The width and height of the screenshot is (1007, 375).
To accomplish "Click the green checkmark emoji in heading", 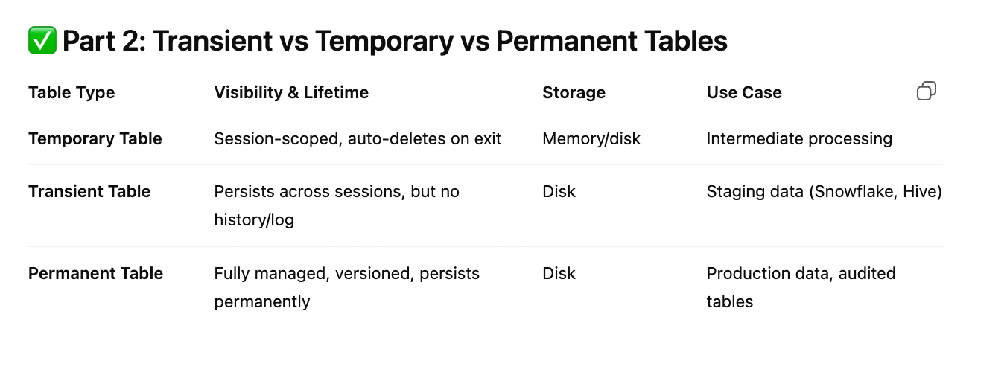I will tap(42, 41).
